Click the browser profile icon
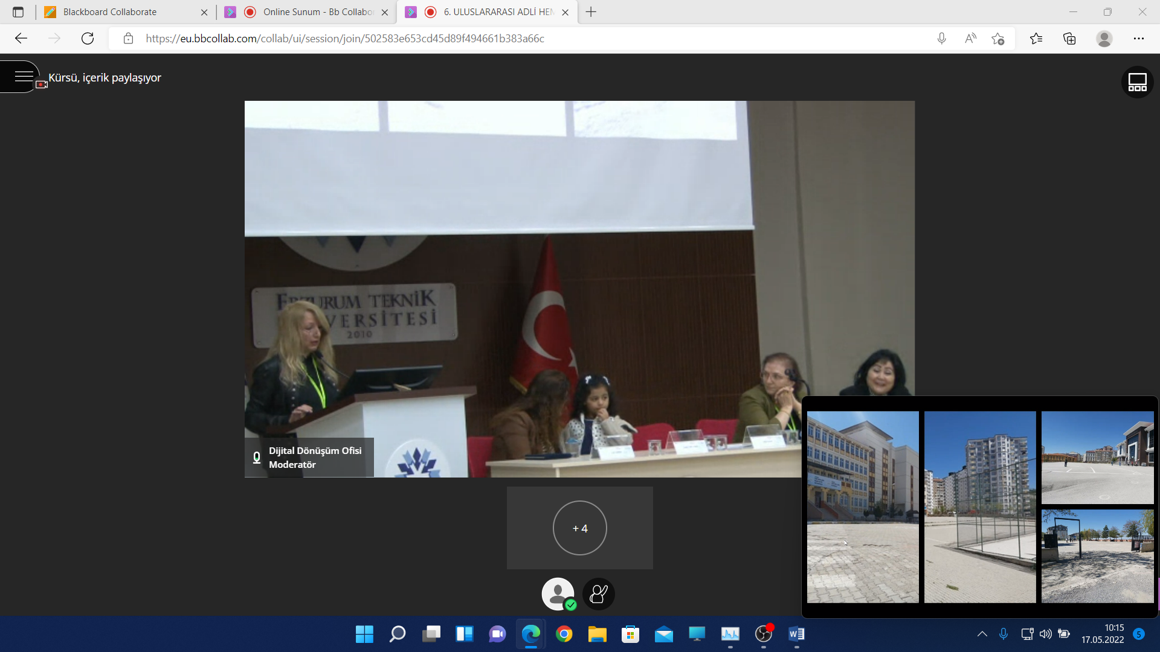 point(1104,39)
